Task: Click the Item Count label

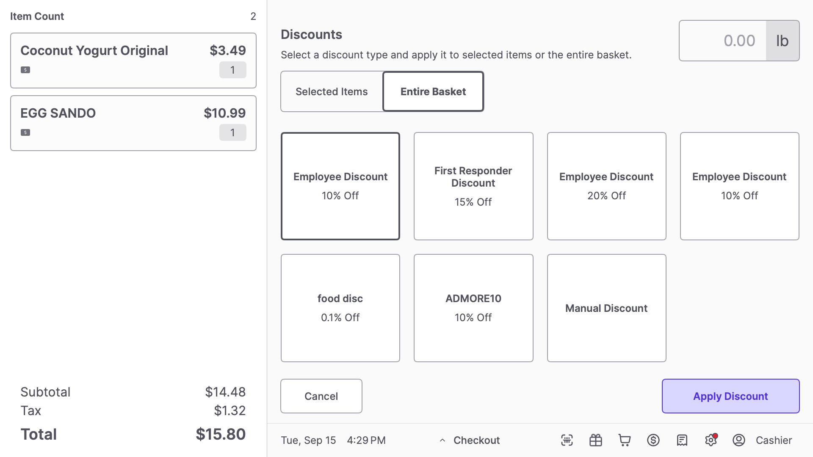Action: click(37, 16)
